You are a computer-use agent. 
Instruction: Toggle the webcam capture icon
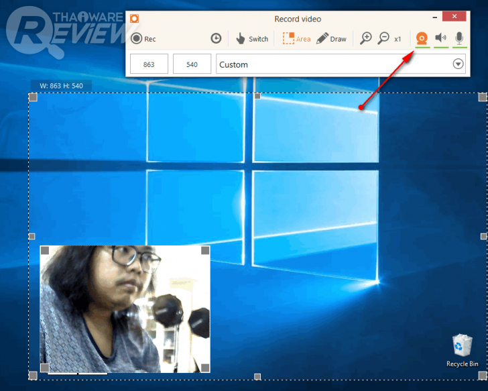(422, 39)
